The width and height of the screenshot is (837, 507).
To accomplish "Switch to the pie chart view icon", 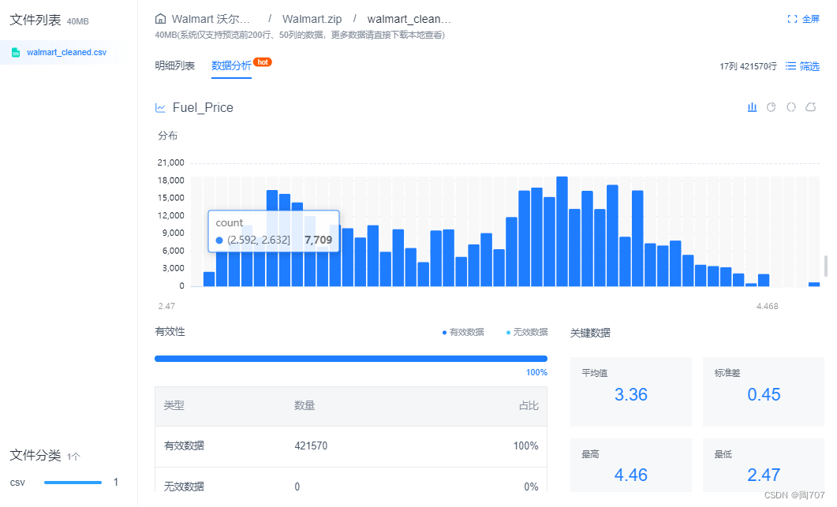I will click(x=772, y=107).
